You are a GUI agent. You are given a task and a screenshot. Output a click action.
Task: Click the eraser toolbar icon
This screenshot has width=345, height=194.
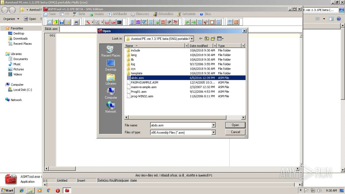point(169,22)
